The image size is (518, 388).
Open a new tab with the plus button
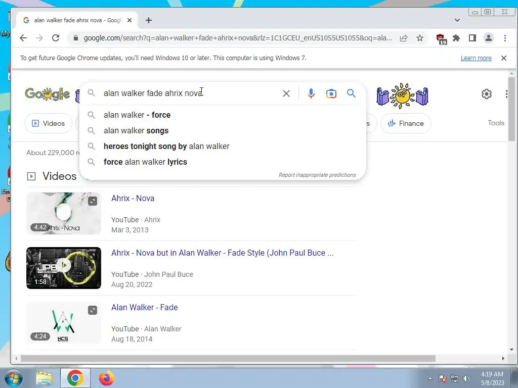[149, 20]
